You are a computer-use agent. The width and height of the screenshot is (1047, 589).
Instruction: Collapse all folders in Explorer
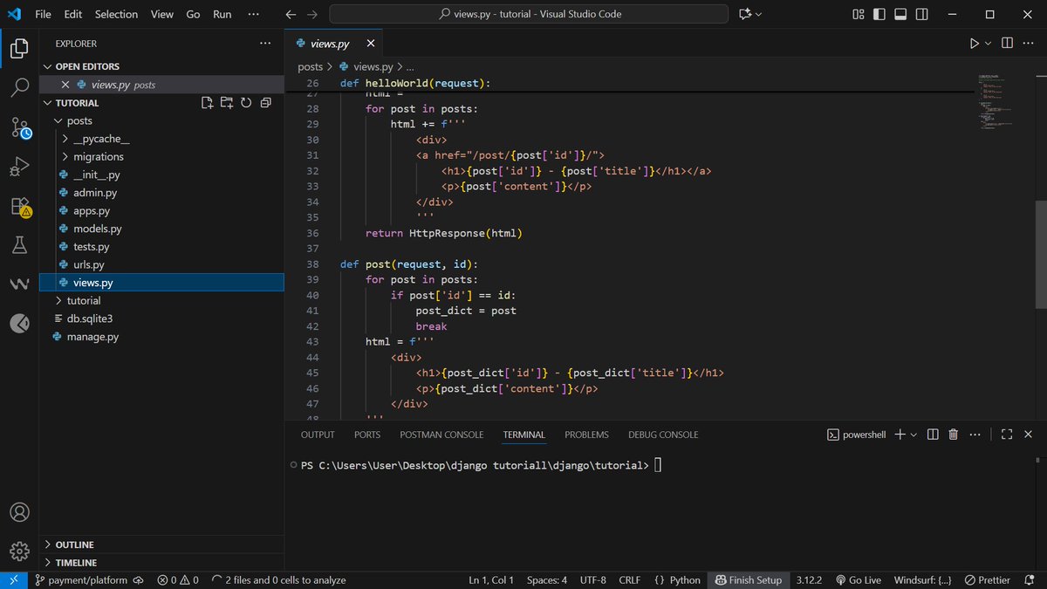264,103
